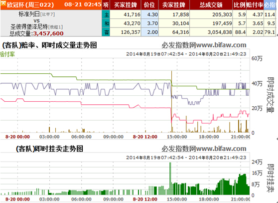This screenshot has width=278, height=203.
Task: Click the highlighted 必指 column header
Action: coord(270,5)
